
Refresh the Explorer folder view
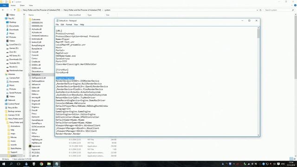click(260, 10)
